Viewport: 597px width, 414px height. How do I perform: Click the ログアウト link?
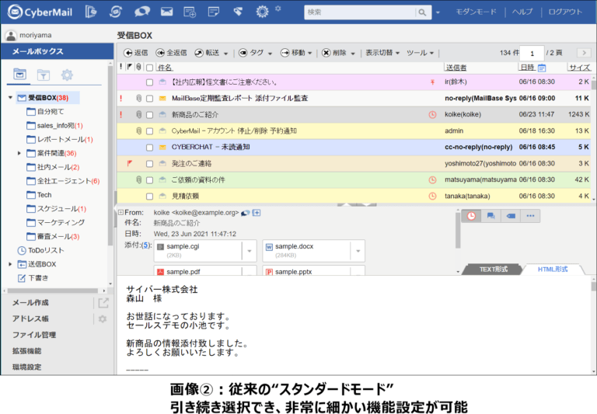coord(564,12)
